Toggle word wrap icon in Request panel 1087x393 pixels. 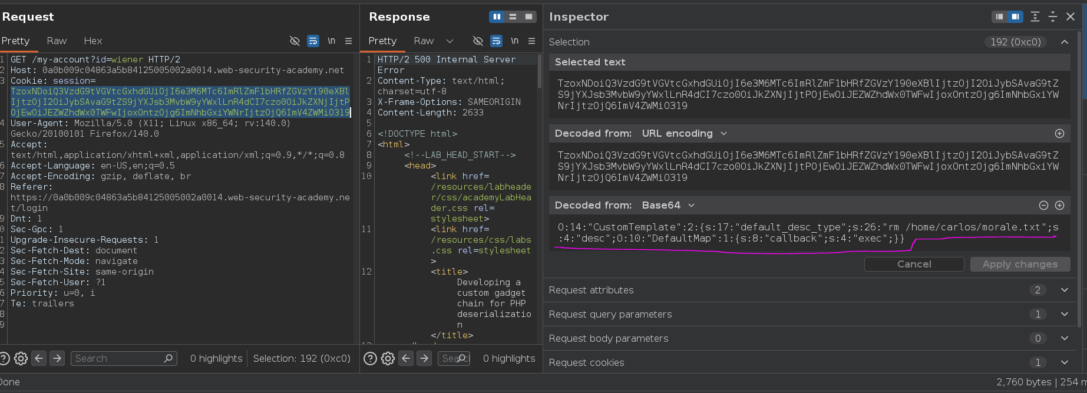tap(313, 41)
